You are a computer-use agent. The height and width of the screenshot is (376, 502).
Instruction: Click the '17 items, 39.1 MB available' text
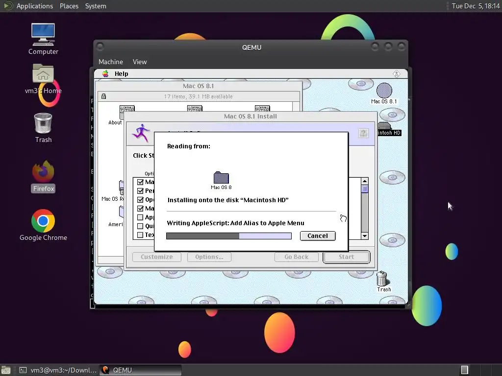(x=198, y=96)
